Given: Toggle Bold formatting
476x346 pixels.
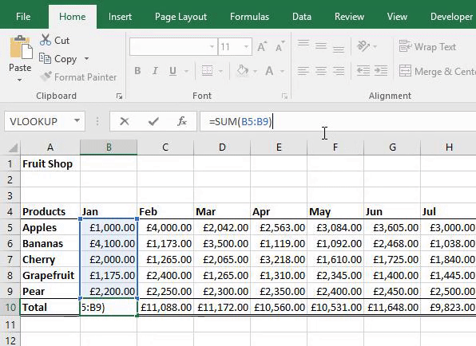Looking at the screenshot, I should 137,71.
